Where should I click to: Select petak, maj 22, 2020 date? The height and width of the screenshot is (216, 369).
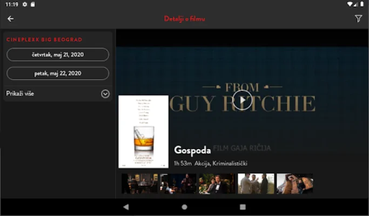(x=58, y=73)
